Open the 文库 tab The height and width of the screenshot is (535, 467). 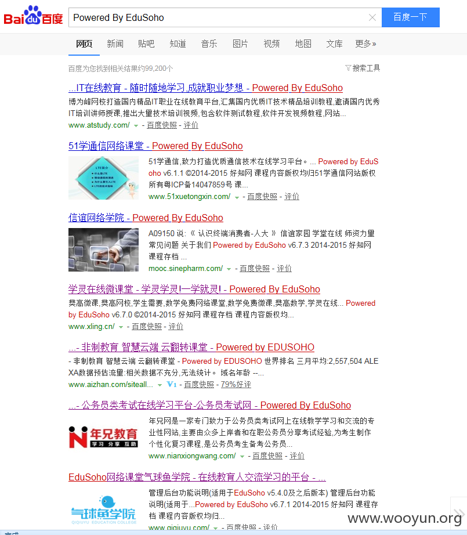pyautogui.click(x=334, y=44)
